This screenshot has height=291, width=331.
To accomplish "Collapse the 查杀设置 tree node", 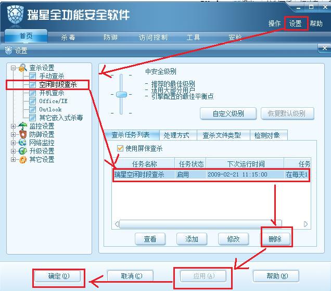I will click(x=14, y=68).
